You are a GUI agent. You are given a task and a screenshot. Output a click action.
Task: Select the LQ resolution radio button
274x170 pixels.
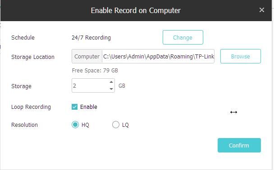click(116, 125)
